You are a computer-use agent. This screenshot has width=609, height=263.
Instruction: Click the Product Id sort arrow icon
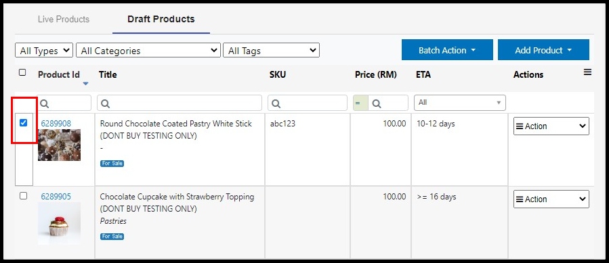click(86, 83)
